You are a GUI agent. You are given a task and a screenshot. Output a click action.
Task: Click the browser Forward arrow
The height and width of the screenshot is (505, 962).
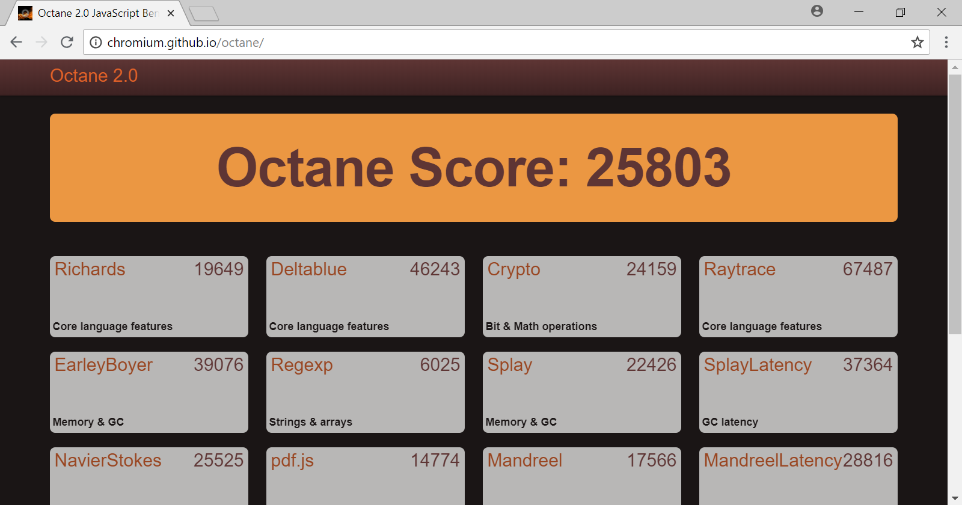(41, 42)
